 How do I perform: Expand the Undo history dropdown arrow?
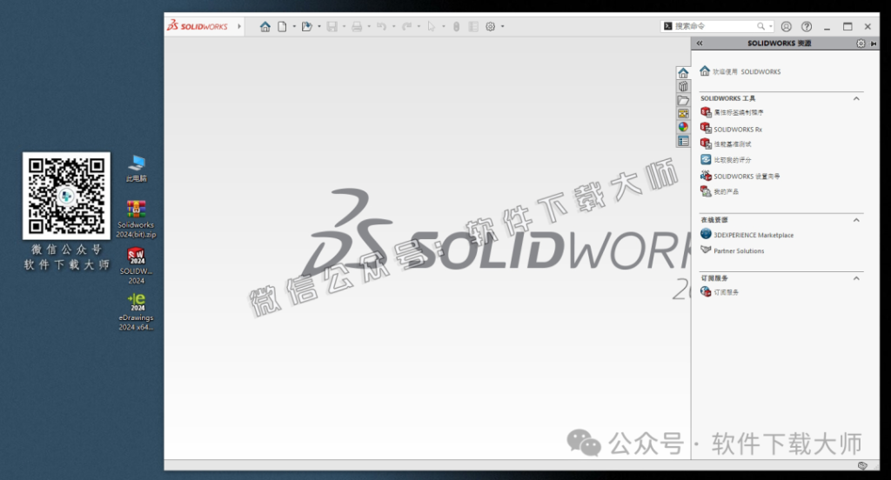[393, 27]
